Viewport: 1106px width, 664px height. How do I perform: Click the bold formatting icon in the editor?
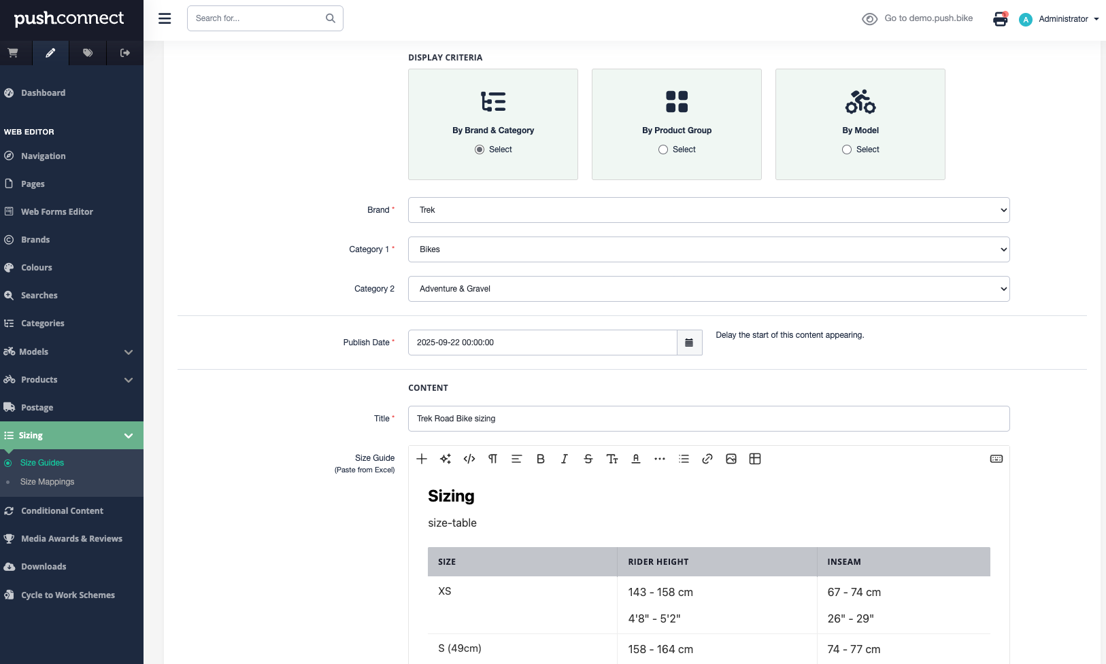(541, 459)
